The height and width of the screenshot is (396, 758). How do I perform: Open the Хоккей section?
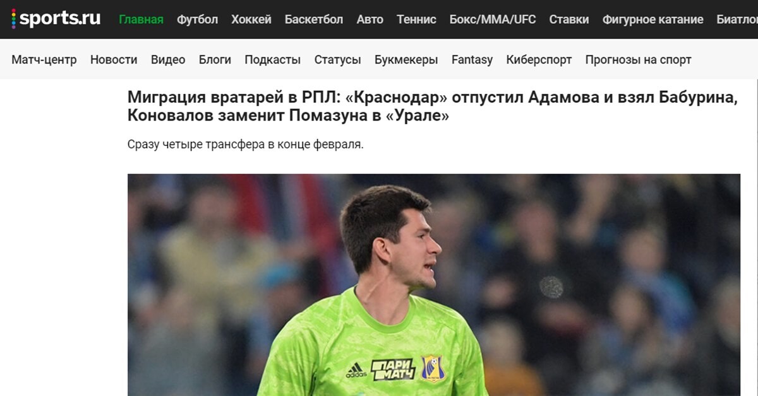251,20
